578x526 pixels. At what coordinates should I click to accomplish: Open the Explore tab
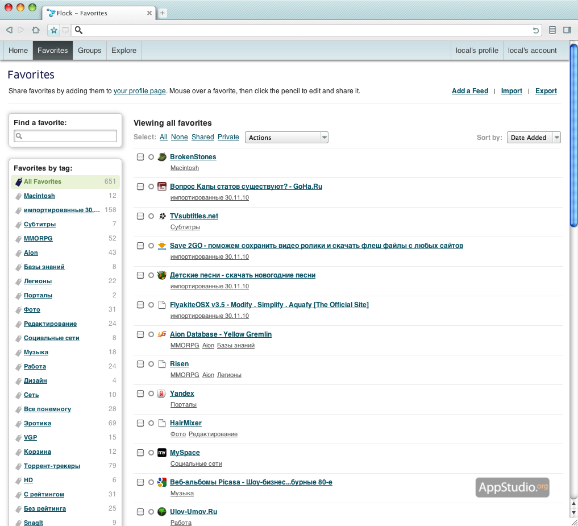(124, 51)
